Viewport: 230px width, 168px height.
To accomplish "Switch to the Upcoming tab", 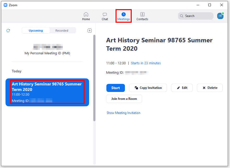I will (x=36, y=31).
